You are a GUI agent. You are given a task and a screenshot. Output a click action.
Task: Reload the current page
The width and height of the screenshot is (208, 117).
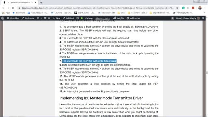(13, 8)
